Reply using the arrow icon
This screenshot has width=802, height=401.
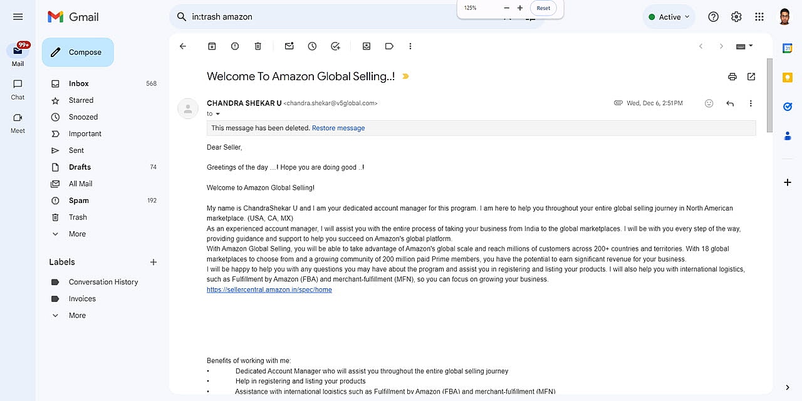(x=730, y=103)
